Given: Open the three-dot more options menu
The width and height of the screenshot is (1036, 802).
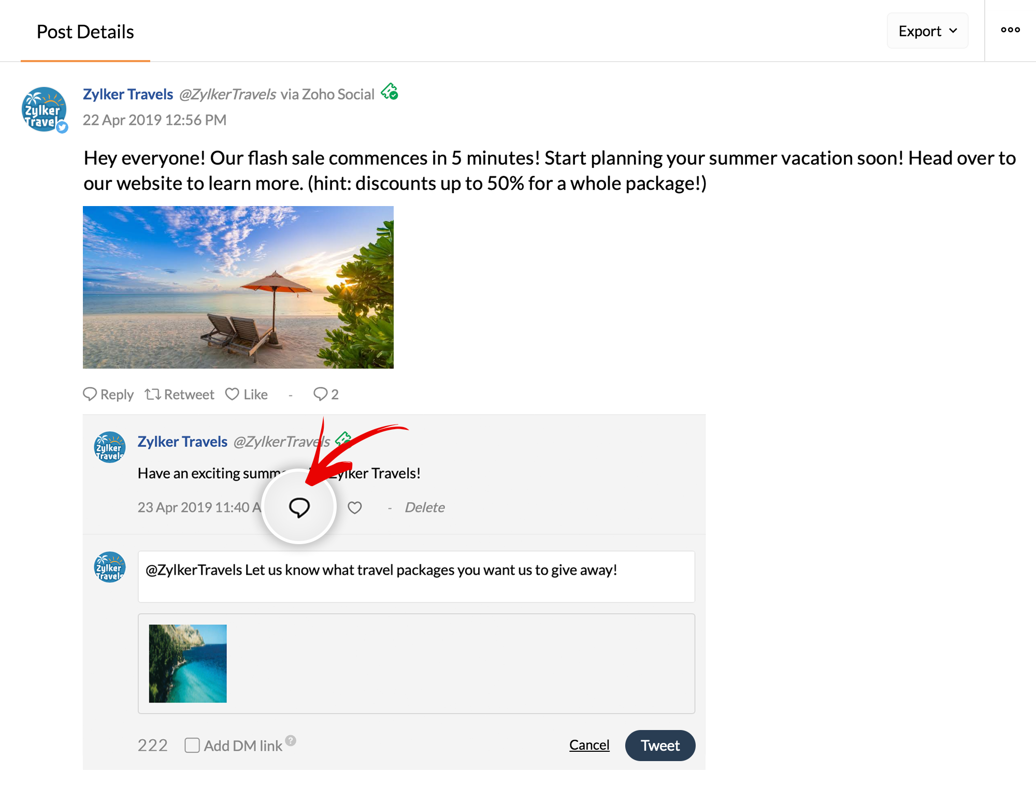Looking at the screenshot, I should pyautogui.click(x=1010, y=30).
